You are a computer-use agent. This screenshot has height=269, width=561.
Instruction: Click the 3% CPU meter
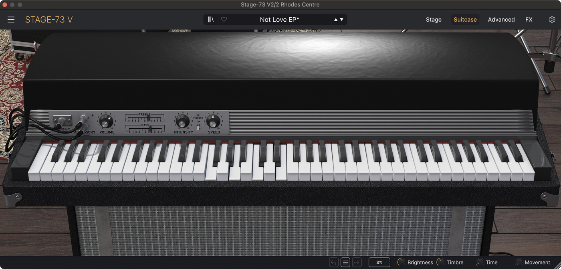[379, 263]
